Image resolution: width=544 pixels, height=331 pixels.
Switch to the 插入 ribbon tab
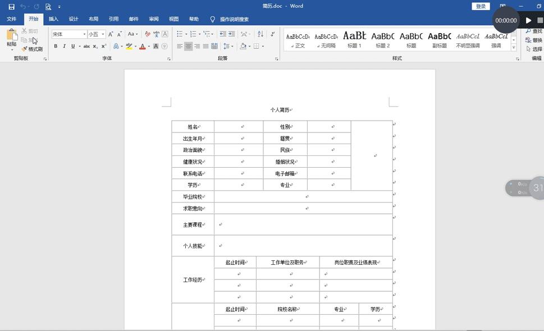tap(53, 19)
